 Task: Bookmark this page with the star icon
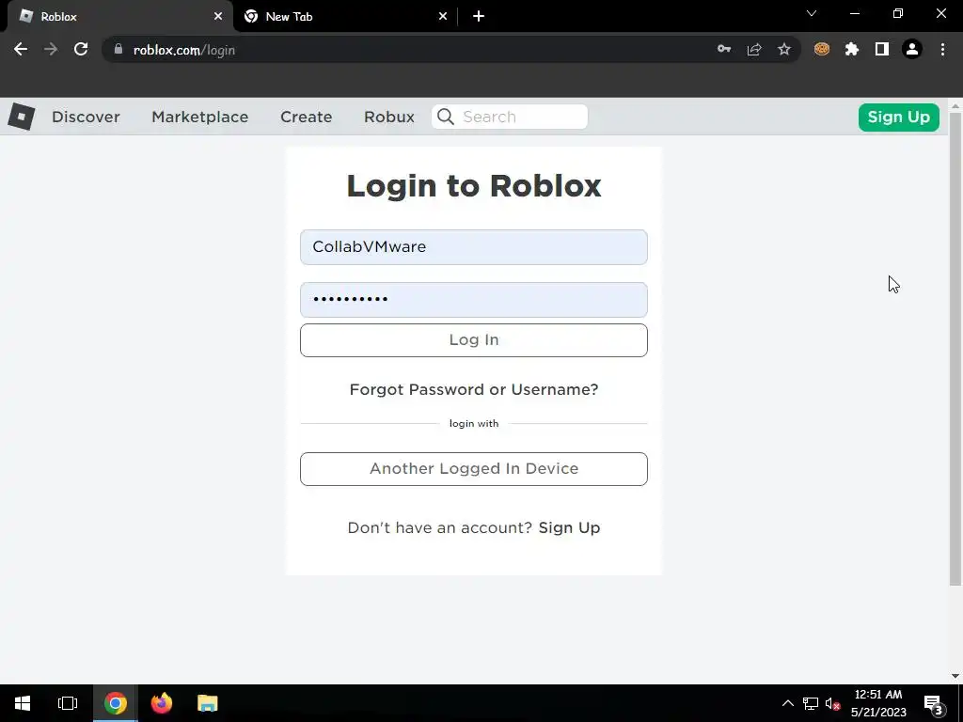(784, 50)
